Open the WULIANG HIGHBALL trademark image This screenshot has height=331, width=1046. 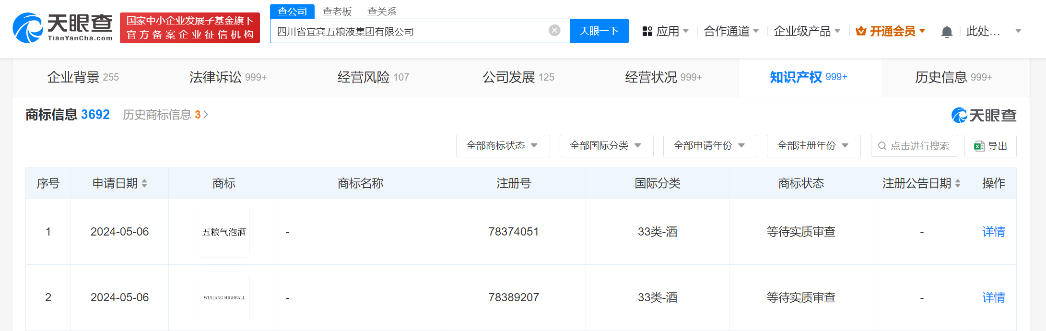(223, 297)
